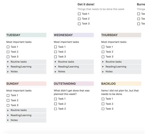
Task: Click the BACKLOG yellow heading
Action: pyautogui.click(x=121, y=84)
